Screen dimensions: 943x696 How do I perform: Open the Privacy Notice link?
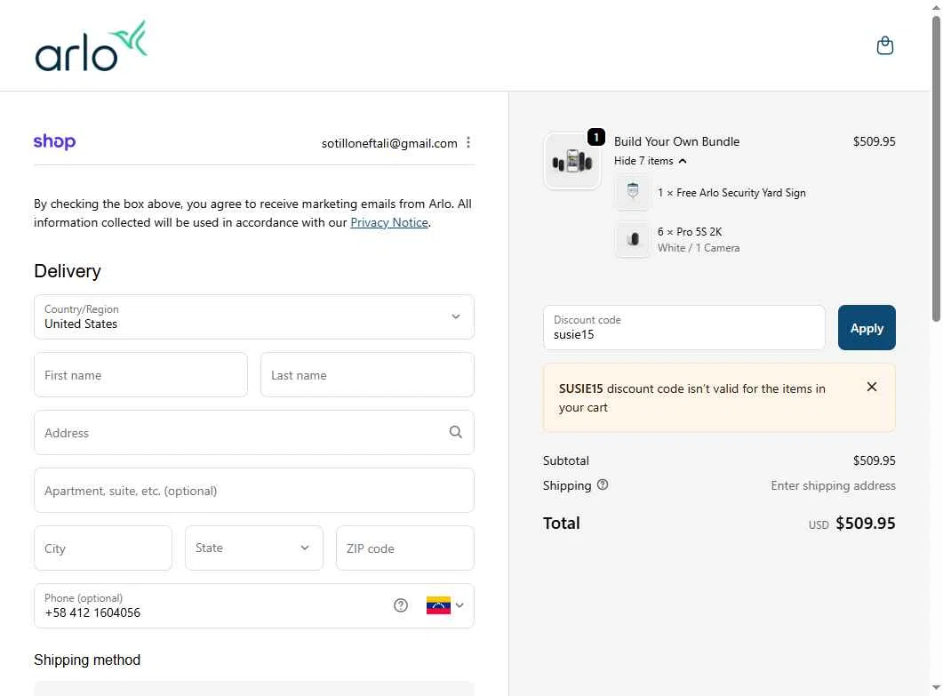click(389, 222)
